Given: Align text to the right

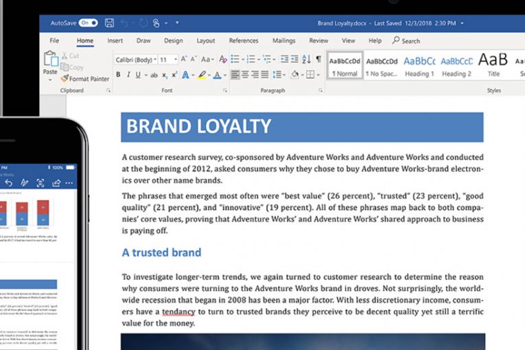Looking at the screenshot, I should point(255,74).
